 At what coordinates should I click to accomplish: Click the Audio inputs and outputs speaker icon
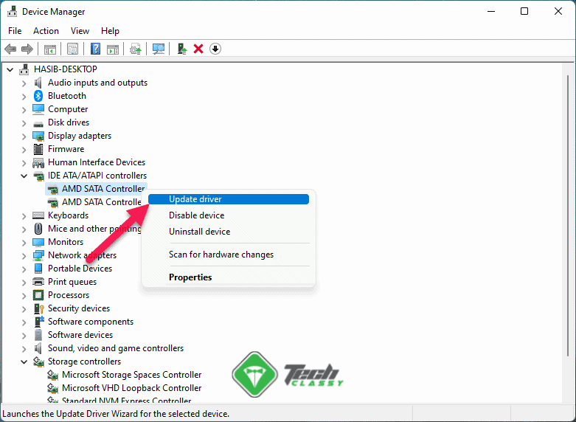38,83
